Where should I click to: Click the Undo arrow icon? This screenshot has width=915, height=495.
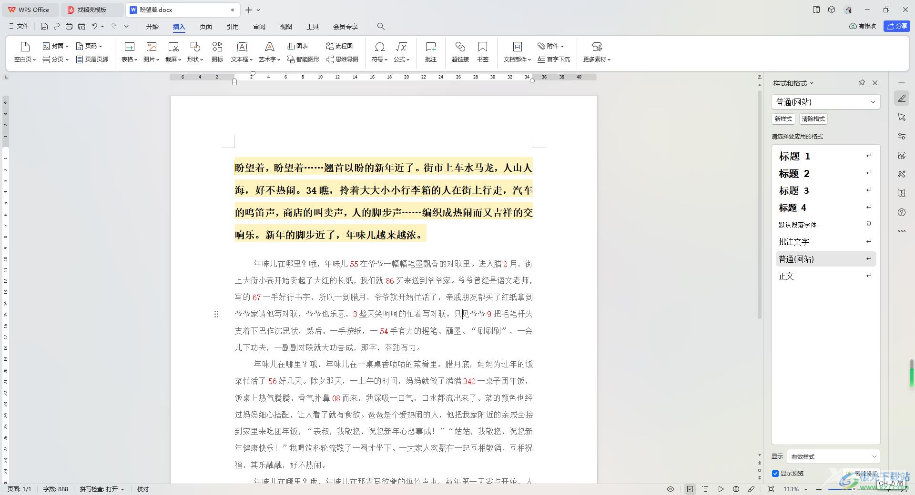95,27
